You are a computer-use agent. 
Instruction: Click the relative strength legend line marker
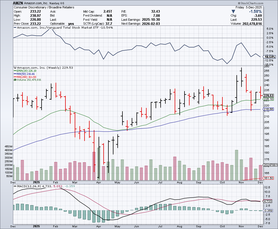tap(15, 28)
